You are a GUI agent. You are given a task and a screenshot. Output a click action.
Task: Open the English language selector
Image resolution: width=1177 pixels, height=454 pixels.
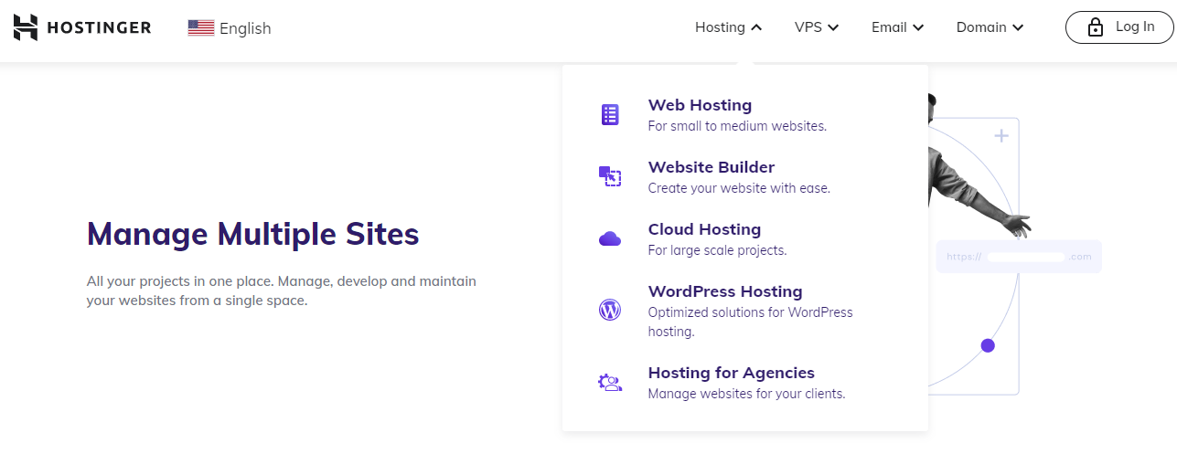230,28
